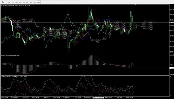
Task: Expand the triangle next to WTIUSD.s,Monthly
Action: coord(2,6)
